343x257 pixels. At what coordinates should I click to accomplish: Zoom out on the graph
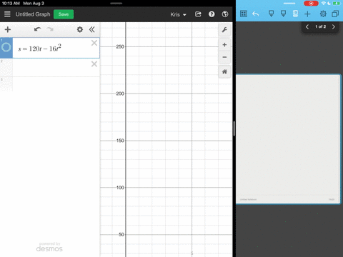click(x=224, y=57)
